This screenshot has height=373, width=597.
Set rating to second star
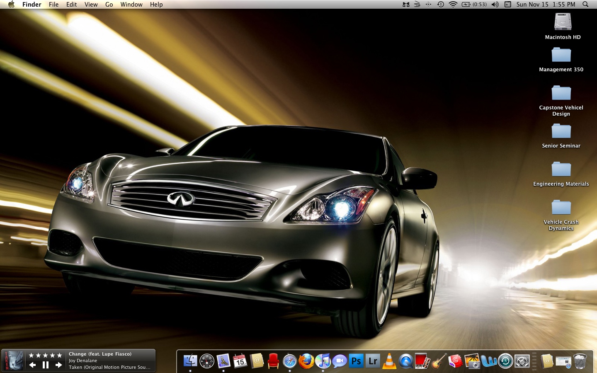click(x=38, y=355)
